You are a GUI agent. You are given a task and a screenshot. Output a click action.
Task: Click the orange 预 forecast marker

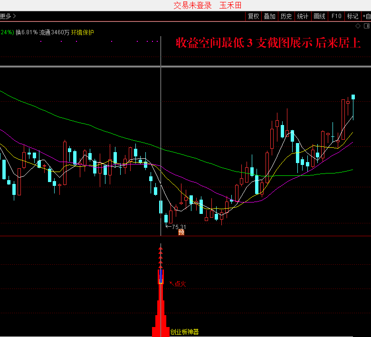181,232
